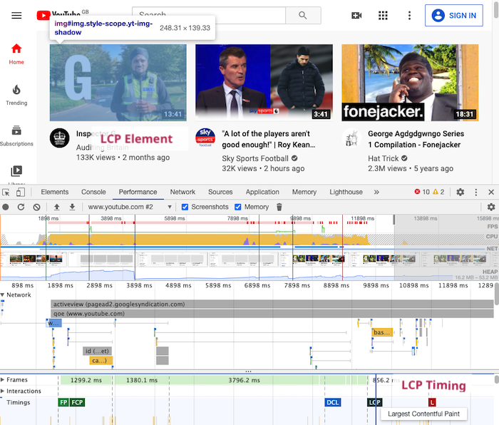
Task: Open the fonejacker video thumbnail
Action: pos(410,83)
